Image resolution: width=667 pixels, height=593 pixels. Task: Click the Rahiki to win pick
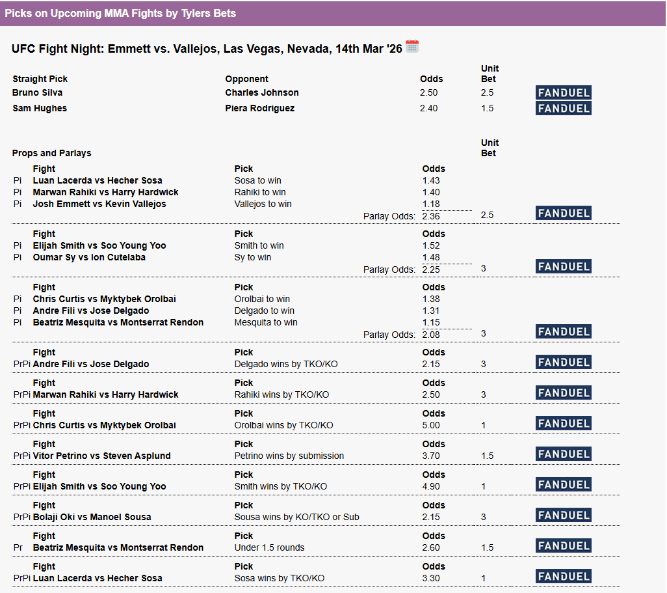tap(260, 192)
